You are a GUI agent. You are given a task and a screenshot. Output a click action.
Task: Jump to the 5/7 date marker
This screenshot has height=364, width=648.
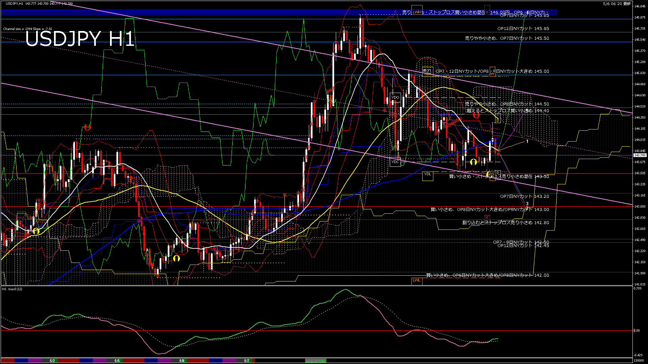[x=247, y=361]
